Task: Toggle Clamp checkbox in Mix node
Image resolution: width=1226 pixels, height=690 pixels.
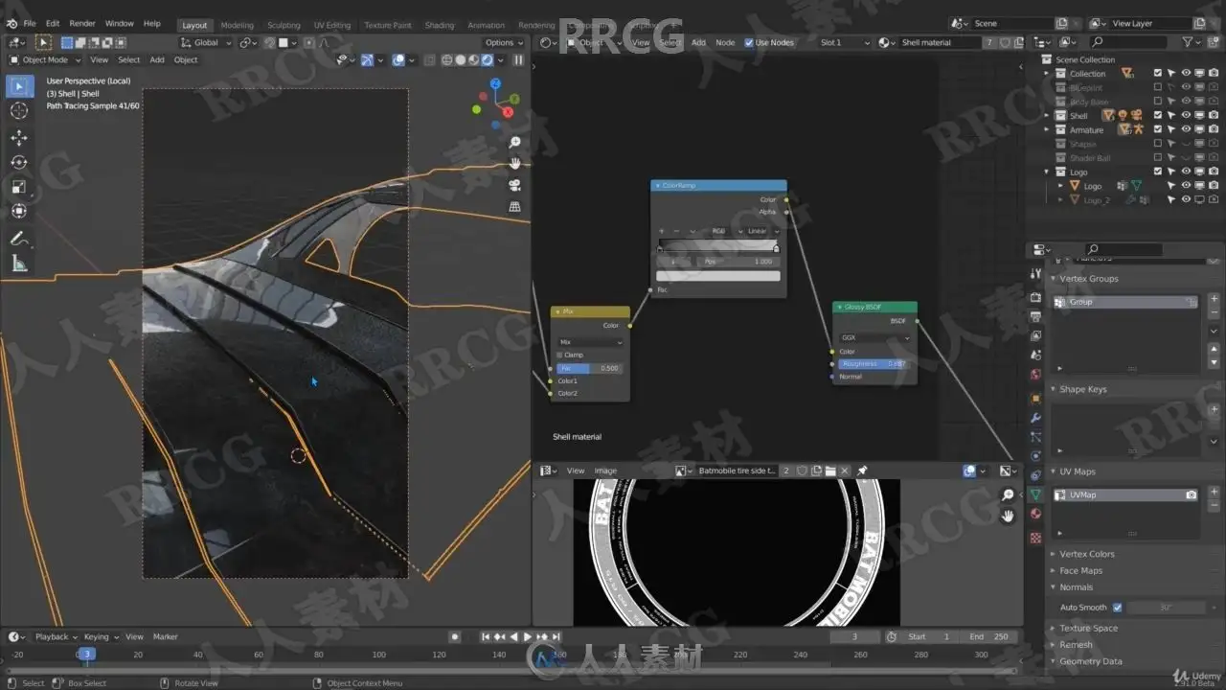Action: pos(560,355)
